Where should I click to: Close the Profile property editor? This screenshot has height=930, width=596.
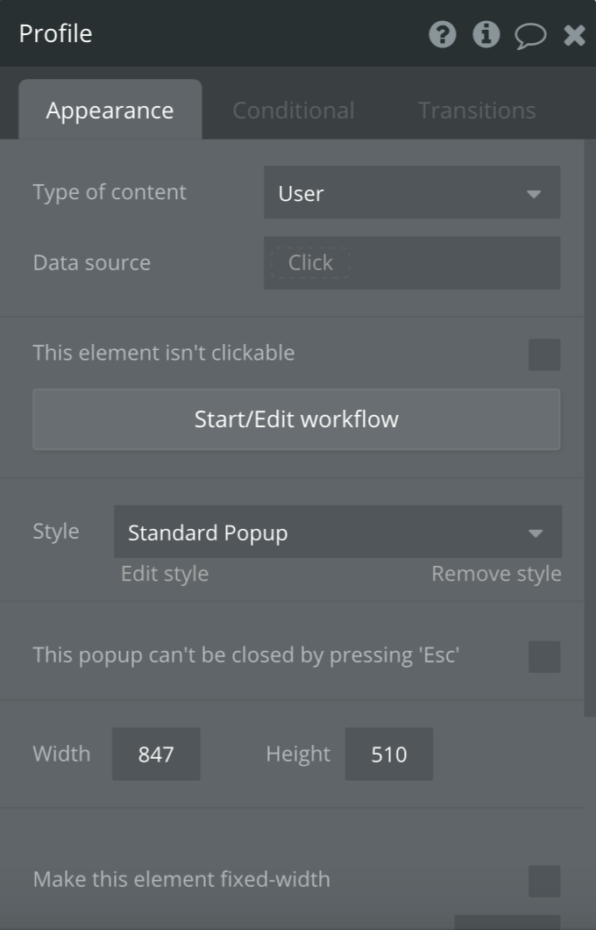pos(574,35)
